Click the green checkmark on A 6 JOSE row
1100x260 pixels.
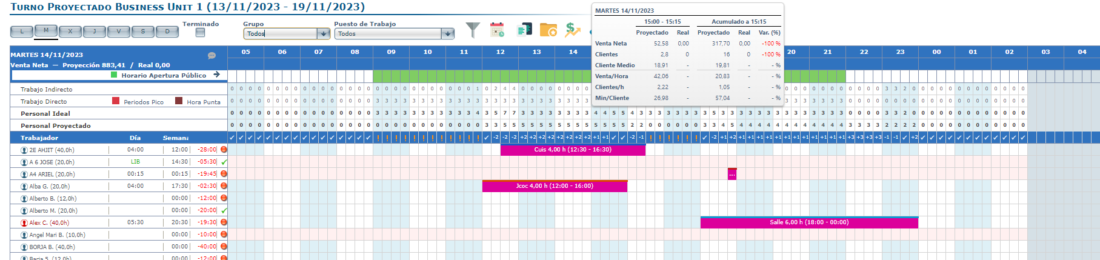click(224, 162)
